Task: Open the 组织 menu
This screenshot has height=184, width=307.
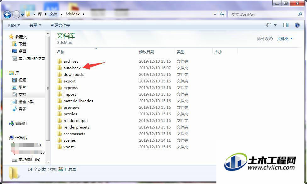Action: click(x=14, y=25)
